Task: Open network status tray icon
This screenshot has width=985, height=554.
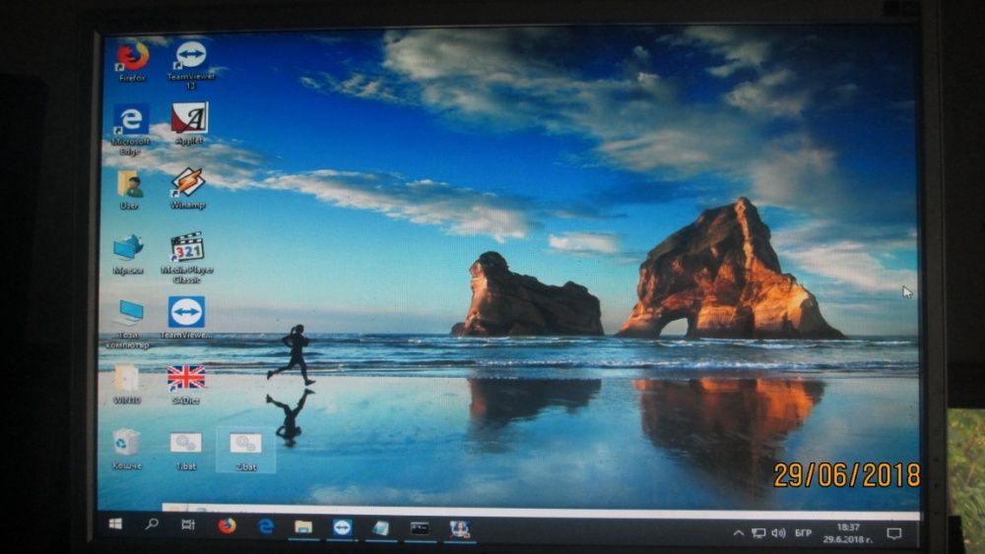Action: [758, 533]
